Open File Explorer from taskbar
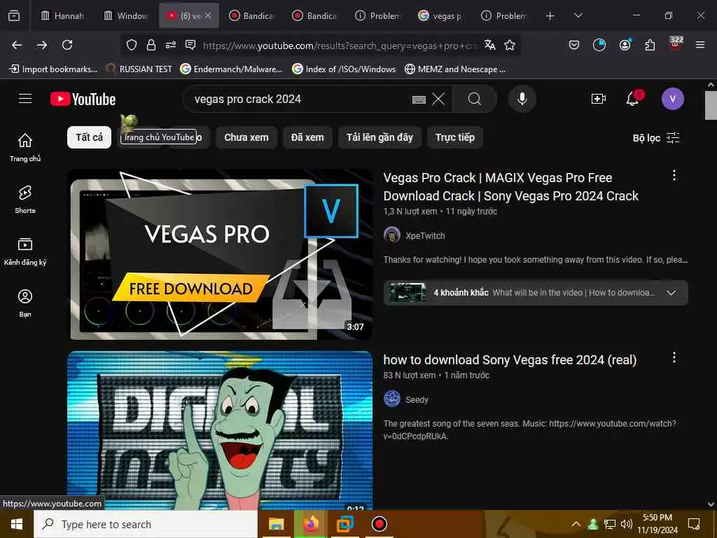 276,524
